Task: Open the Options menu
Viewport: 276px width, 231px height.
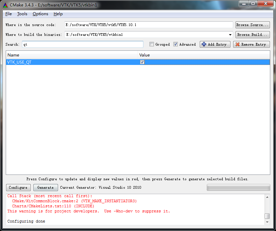Action: (x=40, y=14)
